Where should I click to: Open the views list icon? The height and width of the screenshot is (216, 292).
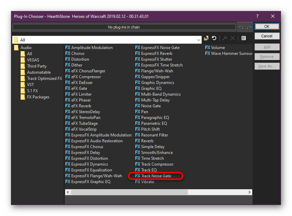coord(244,38)
